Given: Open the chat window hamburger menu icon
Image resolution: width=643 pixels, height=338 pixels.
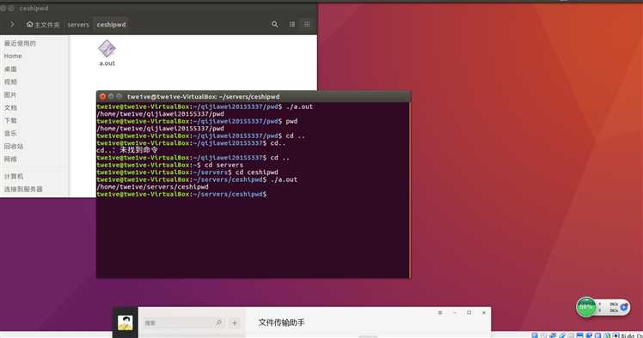Looking at the screenshot, I should pyautogui.click(x=439, y=312).
